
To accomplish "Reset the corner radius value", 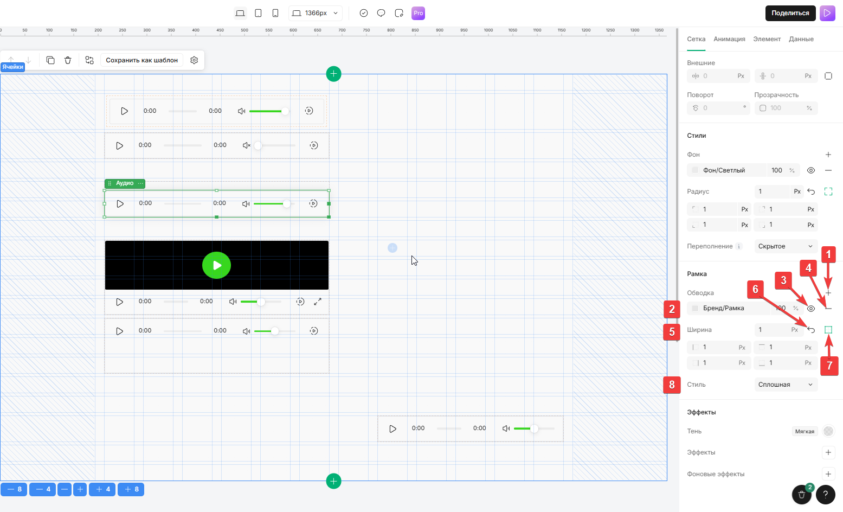I will (811, 191).
